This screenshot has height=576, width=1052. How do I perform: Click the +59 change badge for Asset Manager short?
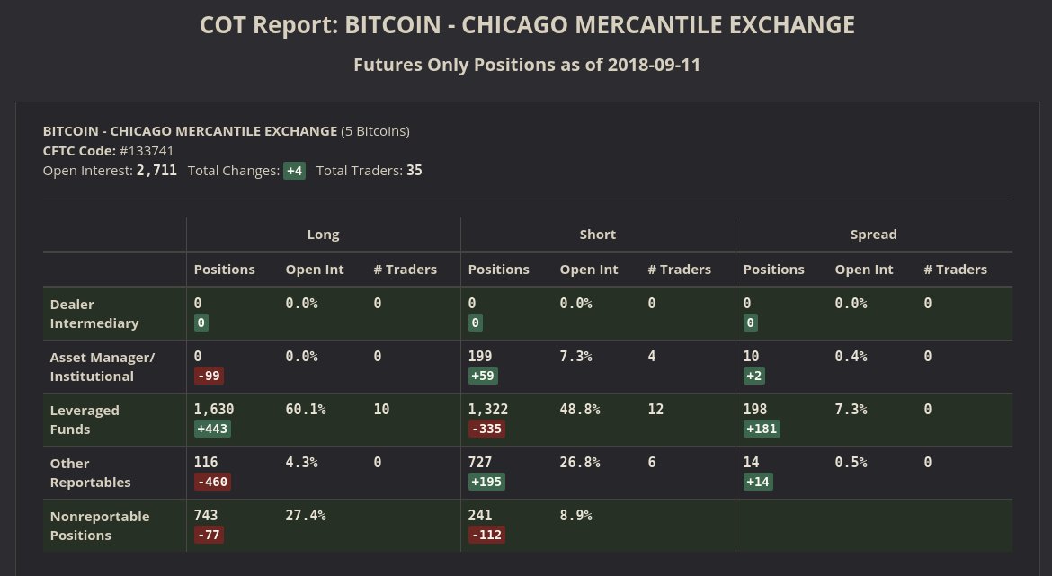point(483,376)
